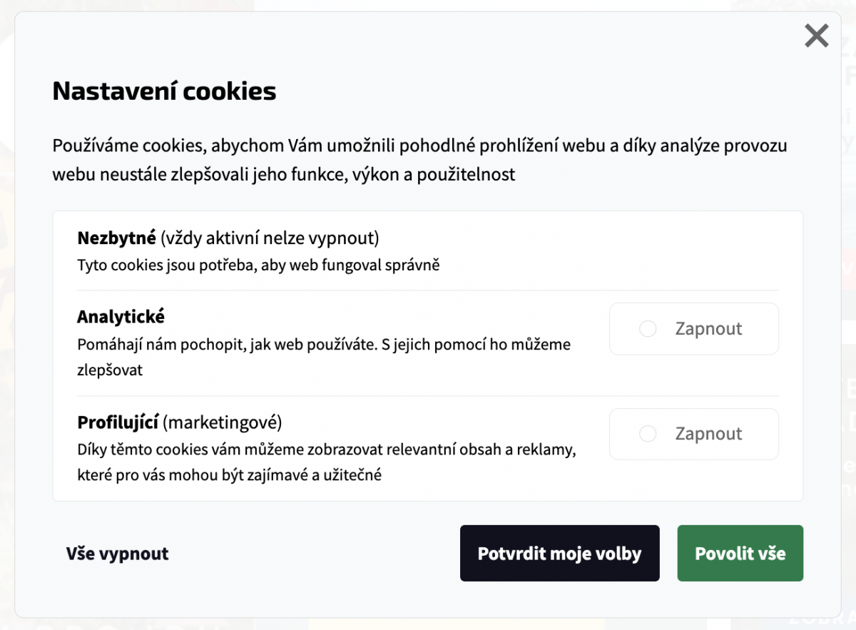Click the Nastavení cookies heading
The width and height of the screenshot is (856, 630).
click(x=164, y=91)
